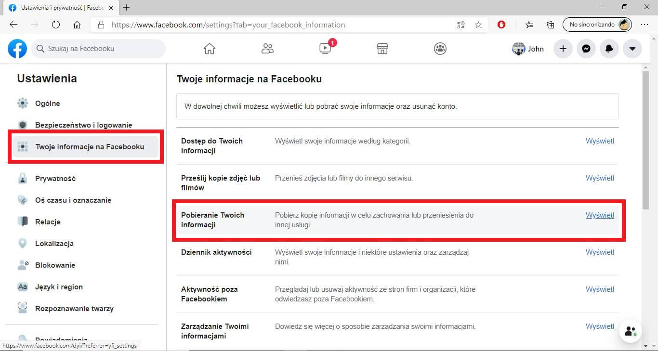Click the Szukaj na Facebooku search field
Screen dimensions: 658x351
click(98, 49)
